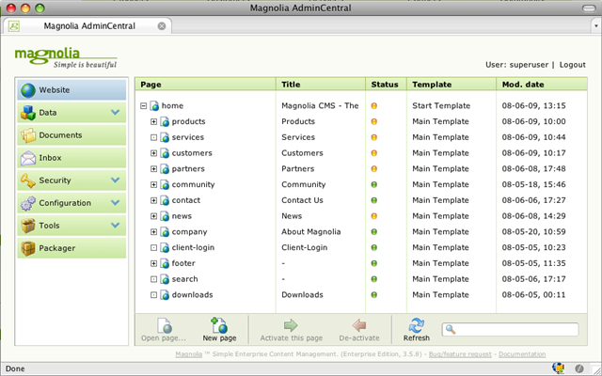Expand the partners tree node

click(x=153, y=169)
